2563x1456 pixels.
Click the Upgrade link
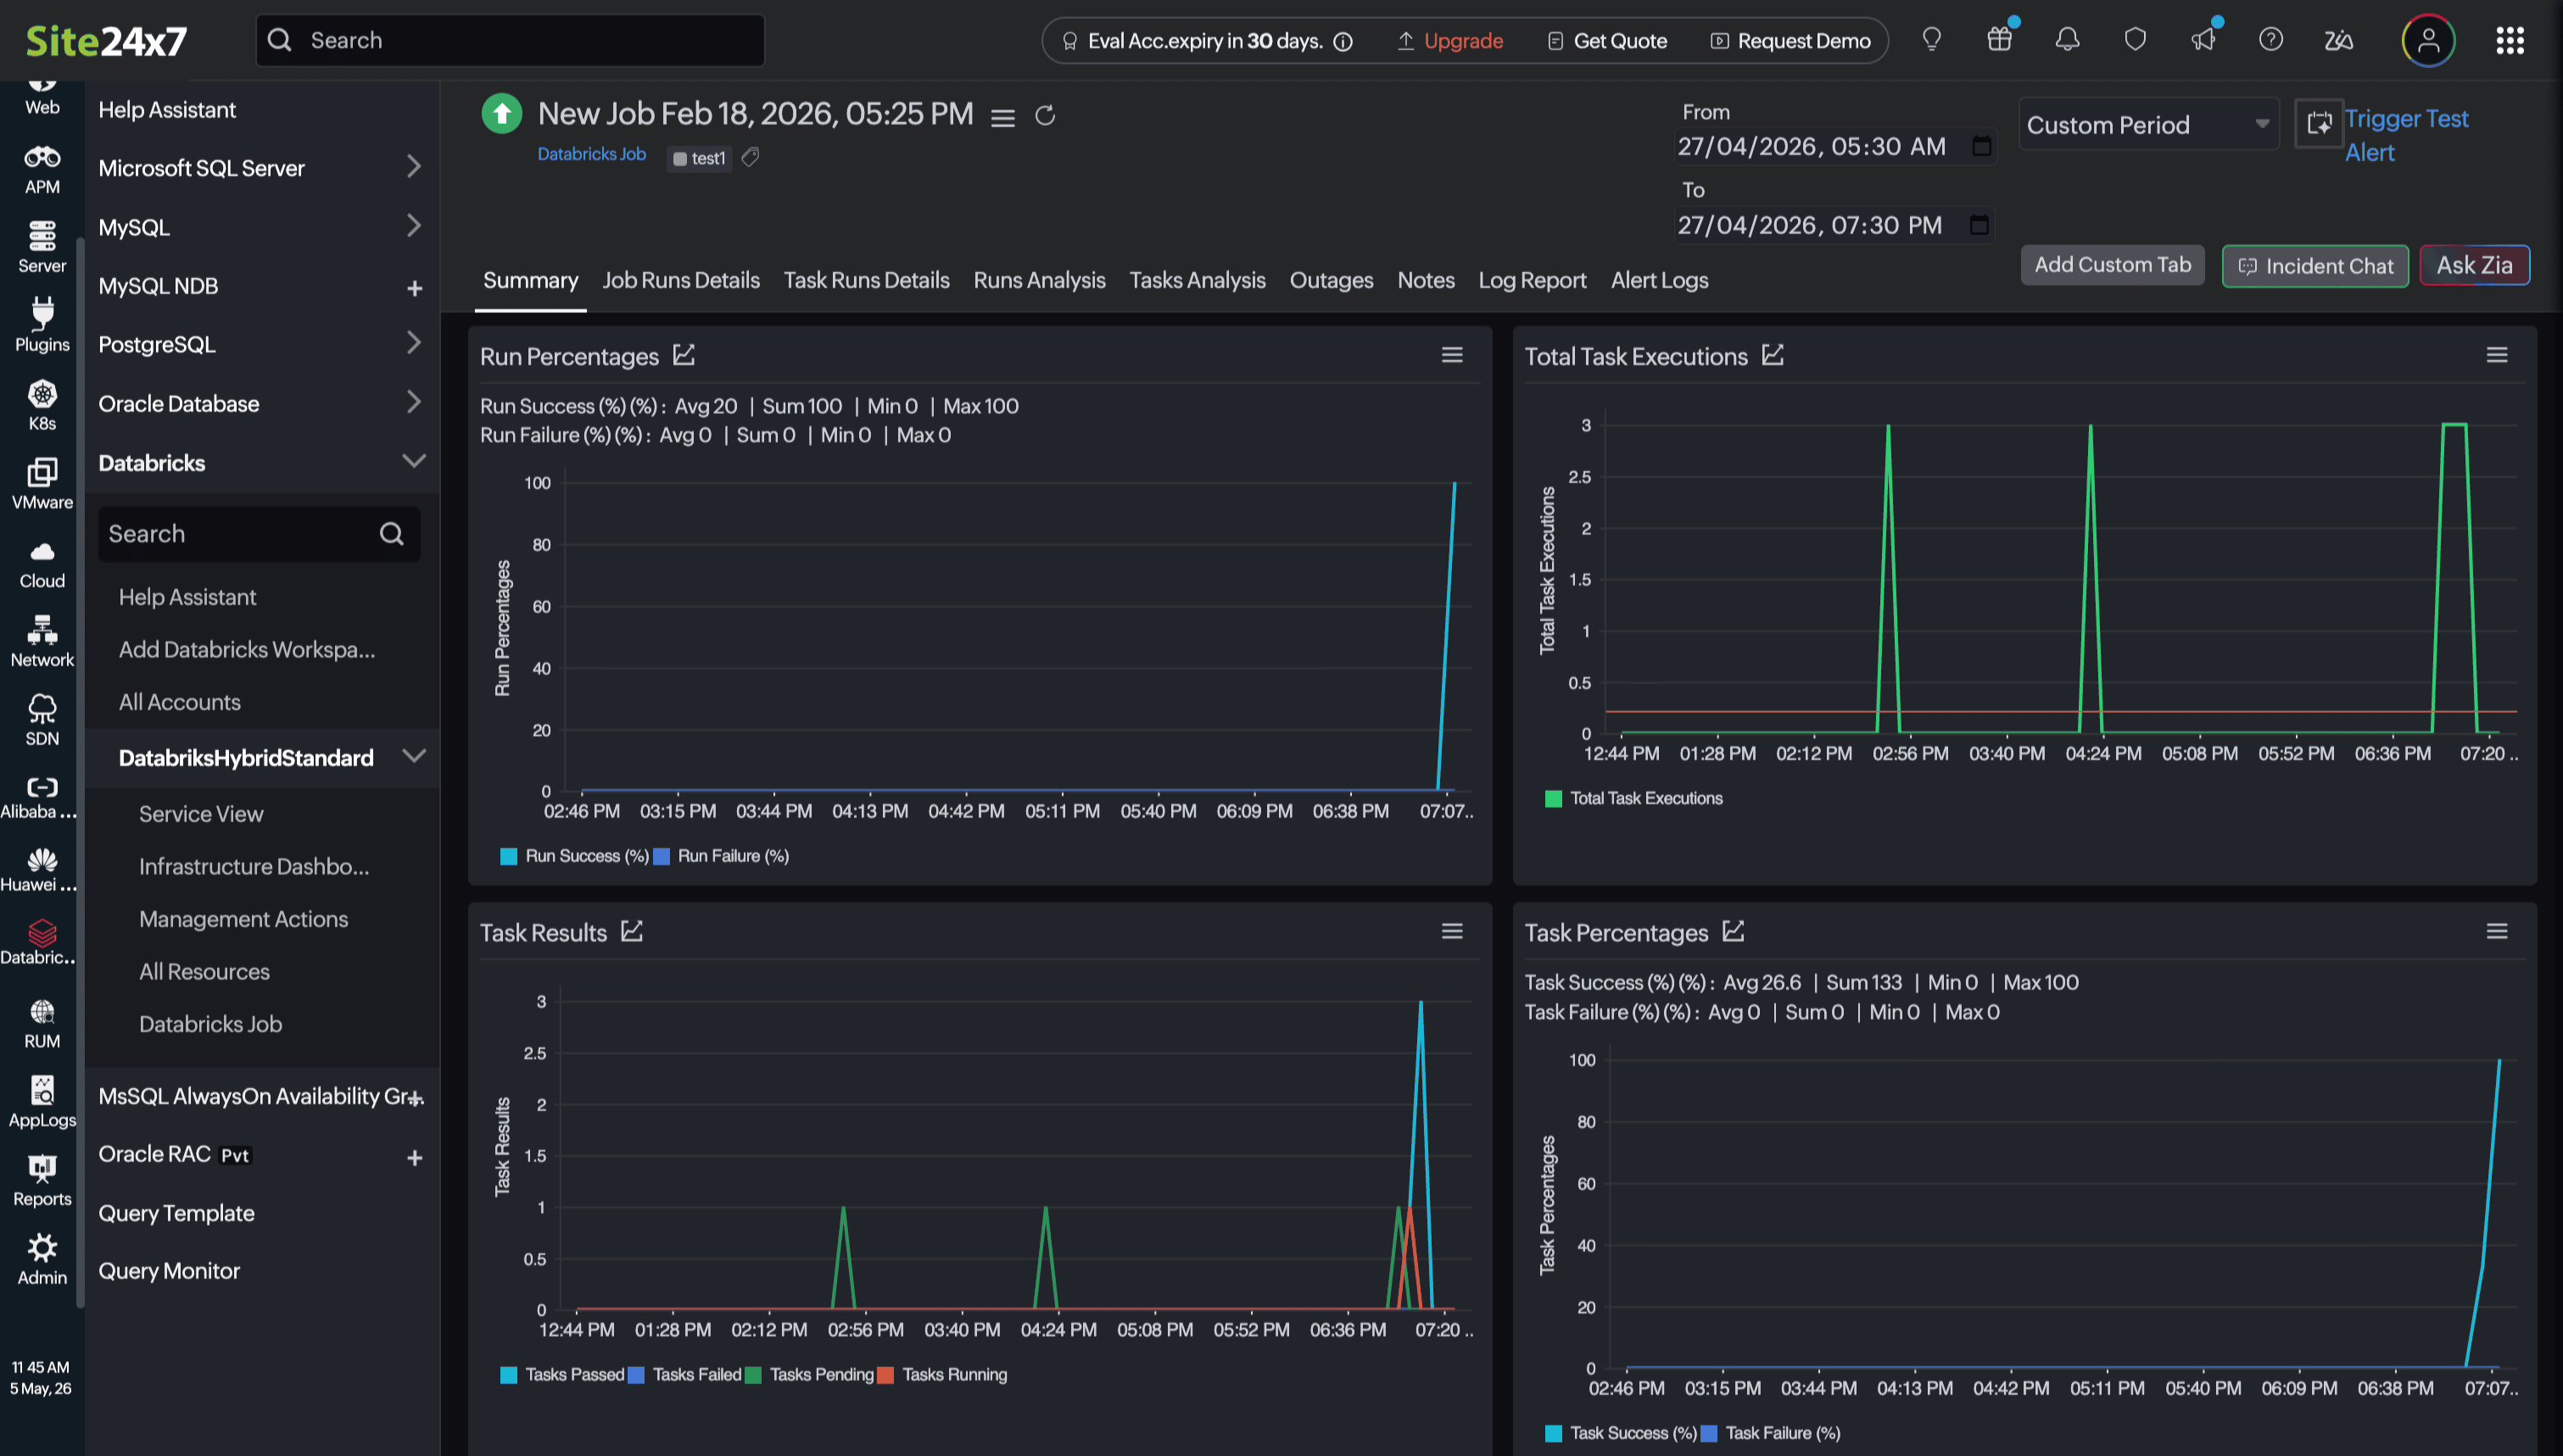pos(1450,41)
